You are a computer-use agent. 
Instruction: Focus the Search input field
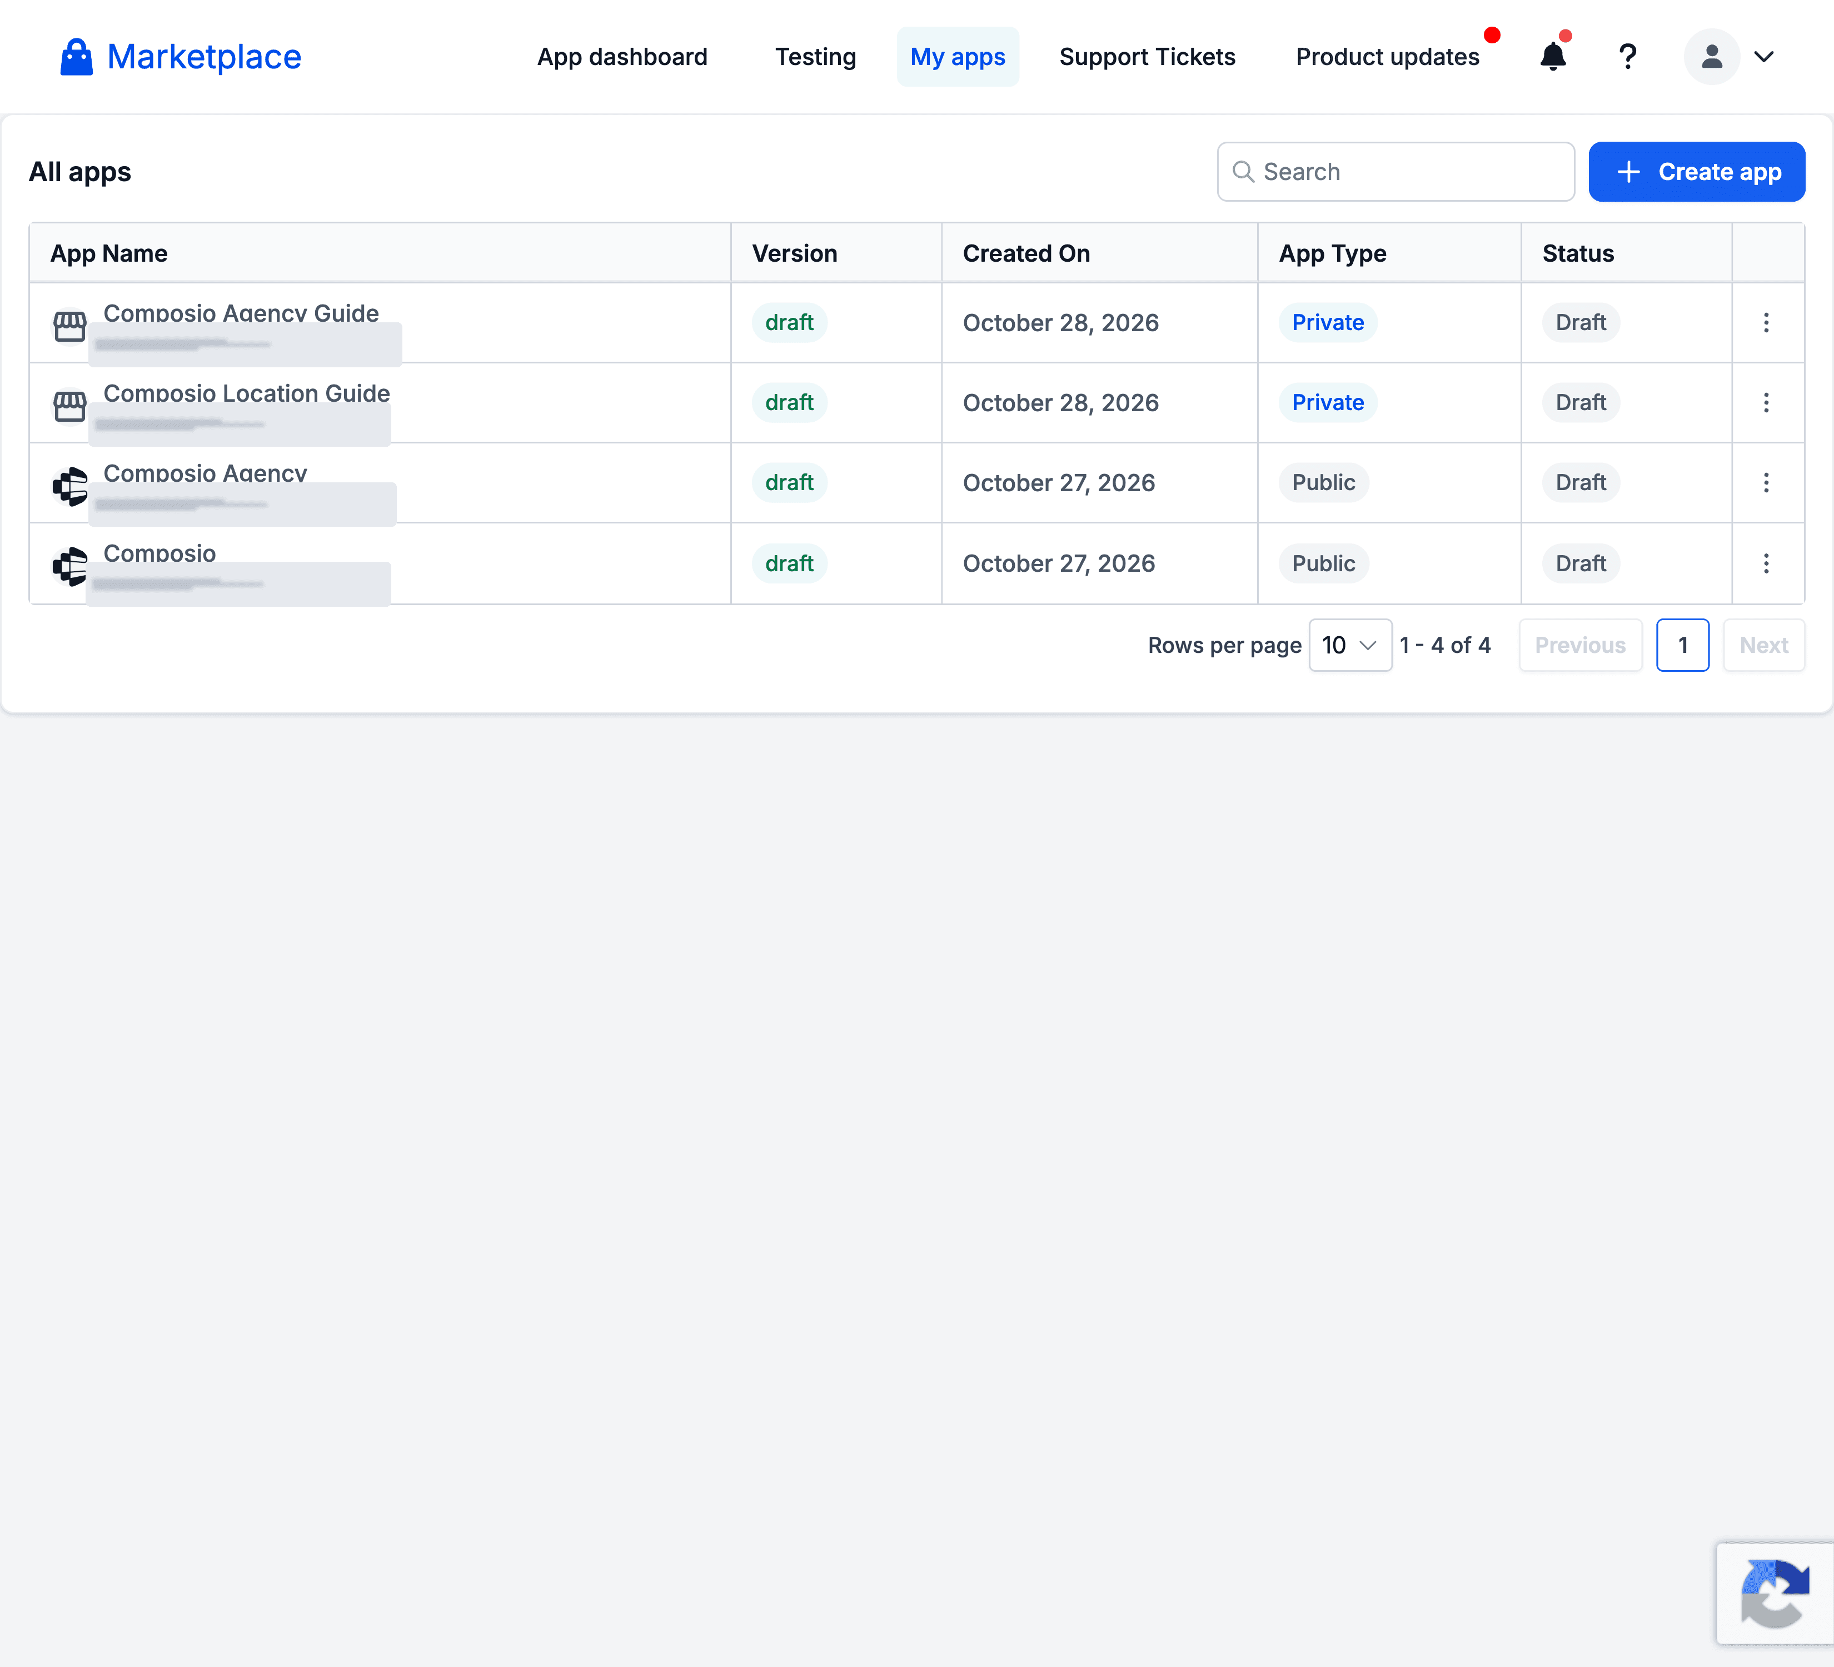click(x=1396, y=171)
